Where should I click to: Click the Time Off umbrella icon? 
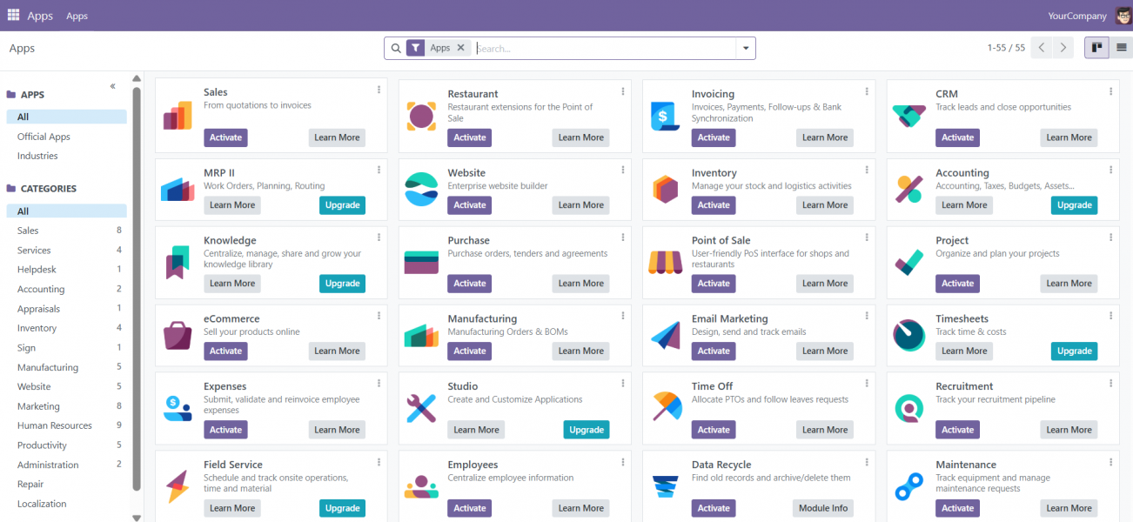click(x=665, y=406)
